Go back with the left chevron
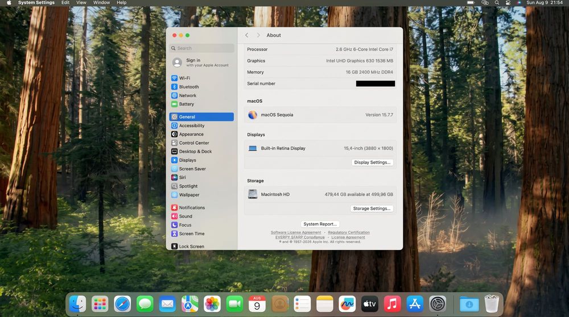This screenshot has width=569, height=317. pyautogui.click(x=247, y=35)
